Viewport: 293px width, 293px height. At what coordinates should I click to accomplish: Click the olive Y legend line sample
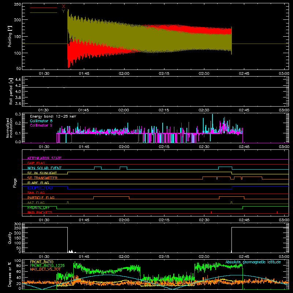click(44, 12)
